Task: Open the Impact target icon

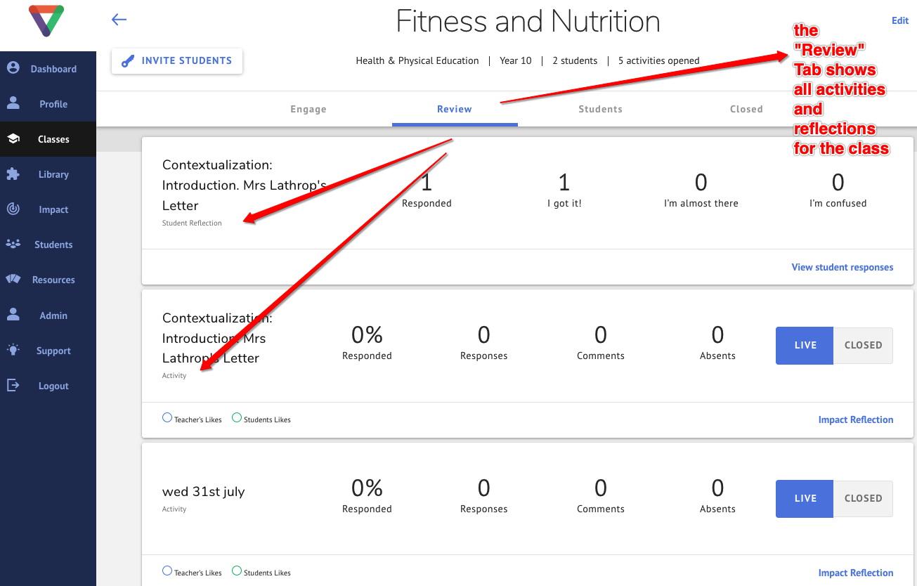Action: click(13, 209)
